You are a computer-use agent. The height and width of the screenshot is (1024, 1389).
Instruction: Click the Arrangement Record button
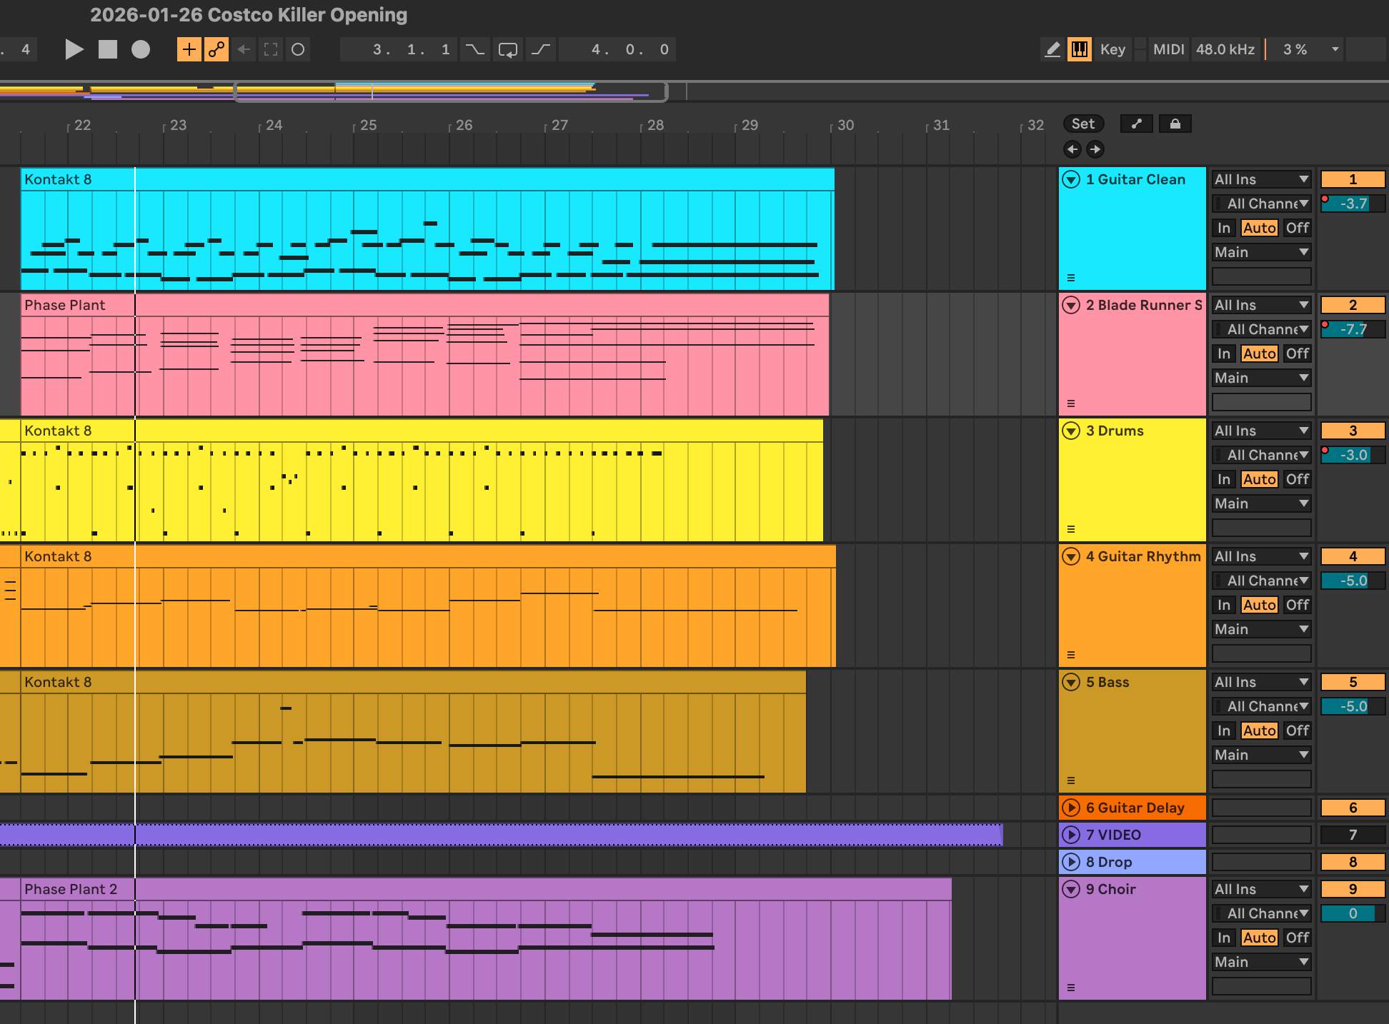click(x=141, y=49)
